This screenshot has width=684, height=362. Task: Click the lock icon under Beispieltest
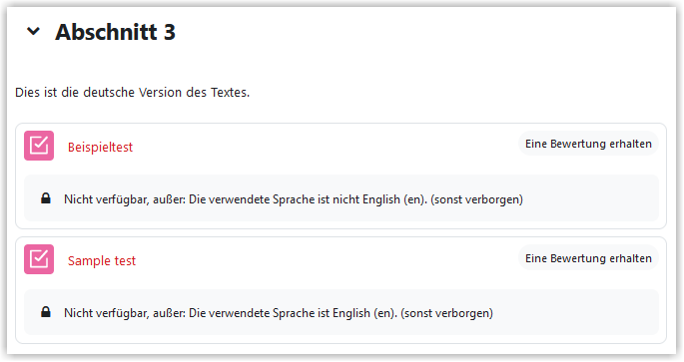tap(46, 198)
